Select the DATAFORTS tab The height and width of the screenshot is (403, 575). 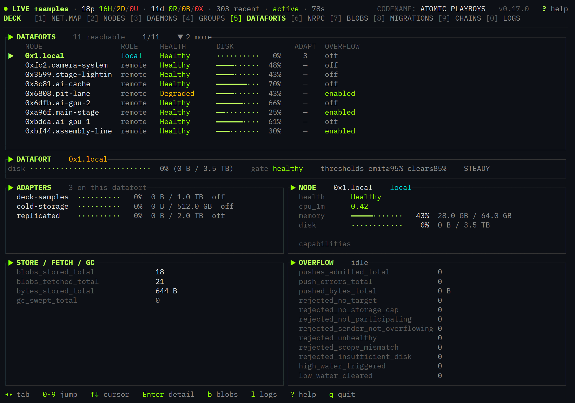(x=258, y=18)
